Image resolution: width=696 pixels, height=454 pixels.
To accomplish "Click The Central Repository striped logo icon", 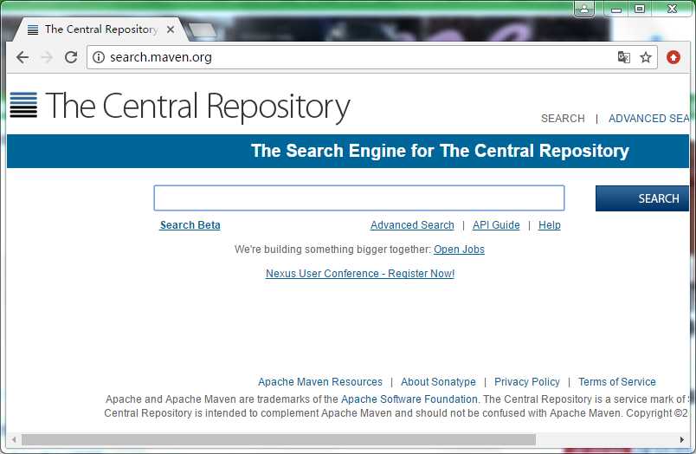I will pos(23,105).
